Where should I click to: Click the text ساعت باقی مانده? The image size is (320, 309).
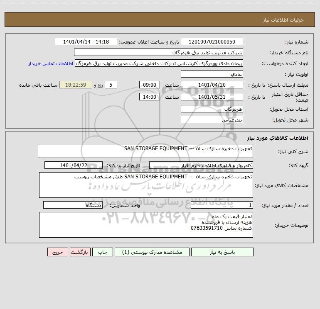coord(38,85)
